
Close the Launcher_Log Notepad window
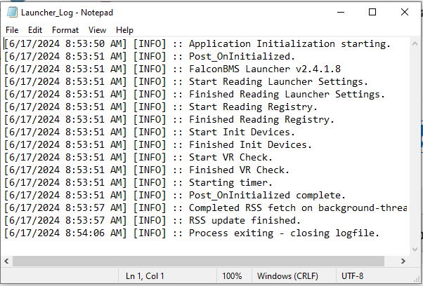pos(405,12)
